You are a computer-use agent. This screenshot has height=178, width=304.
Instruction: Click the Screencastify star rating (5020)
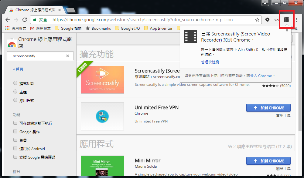pos(276,86)
